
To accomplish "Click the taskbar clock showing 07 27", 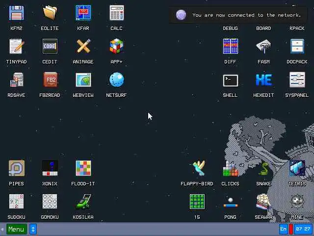I will point(303,229).
